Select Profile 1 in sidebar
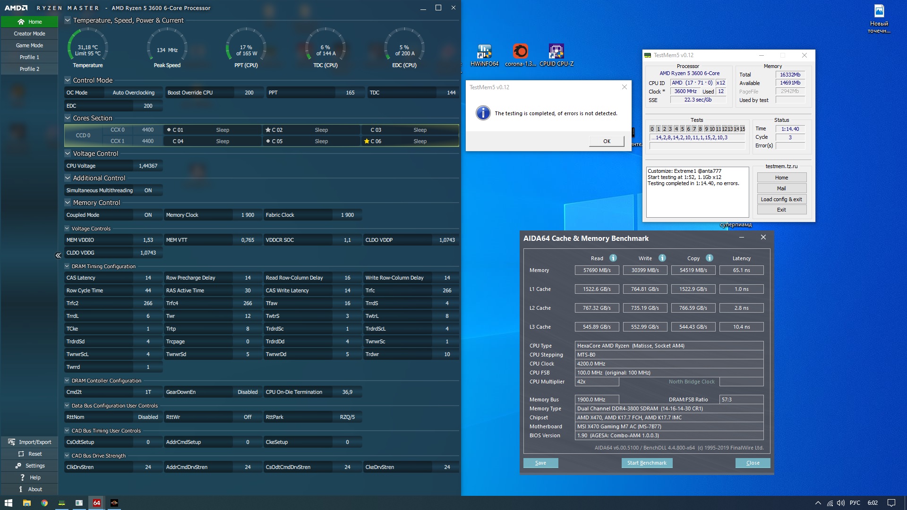This screenshot has width=907, height=510. pyautogui.click(x=29, y=57)
